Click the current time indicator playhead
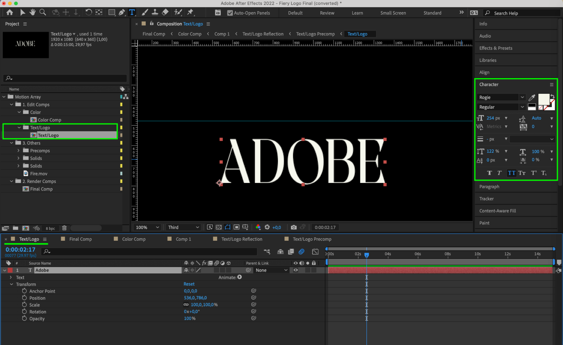 tap(366, 255)
